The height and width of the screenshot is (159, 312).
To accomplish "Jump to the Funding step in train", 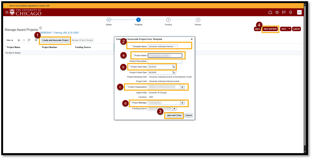I will (x=168, y=20).
